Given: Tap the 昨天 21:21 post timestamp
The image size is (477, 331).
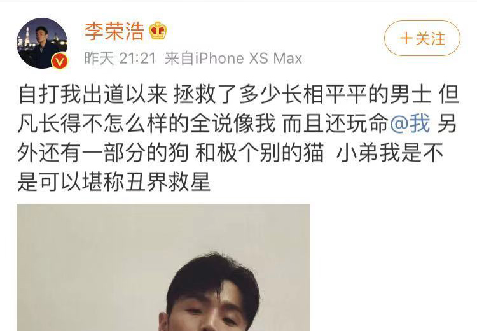Looking at the screenshot, I should coord(120,58).
